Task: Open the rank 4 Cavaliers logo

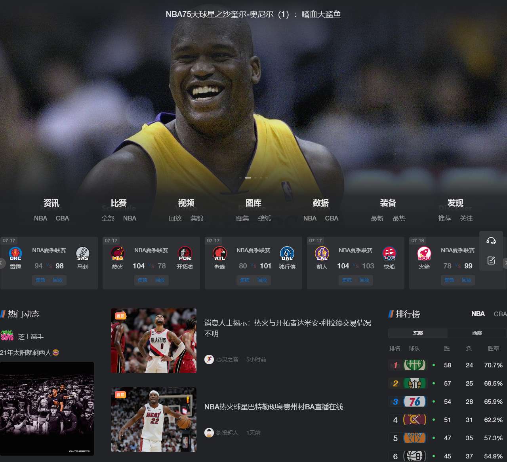Action: coord(415,420)
